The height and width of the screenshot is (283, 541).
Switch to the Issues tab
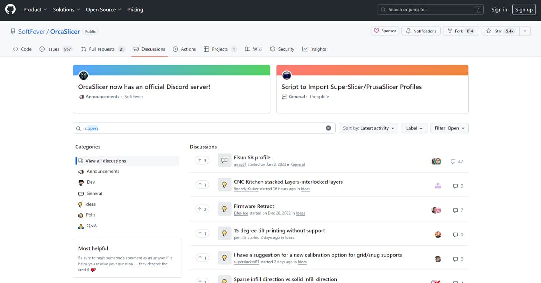click(55, 49)
